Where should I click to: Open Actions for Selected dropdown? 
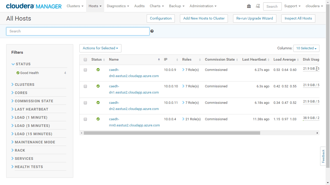100,48
